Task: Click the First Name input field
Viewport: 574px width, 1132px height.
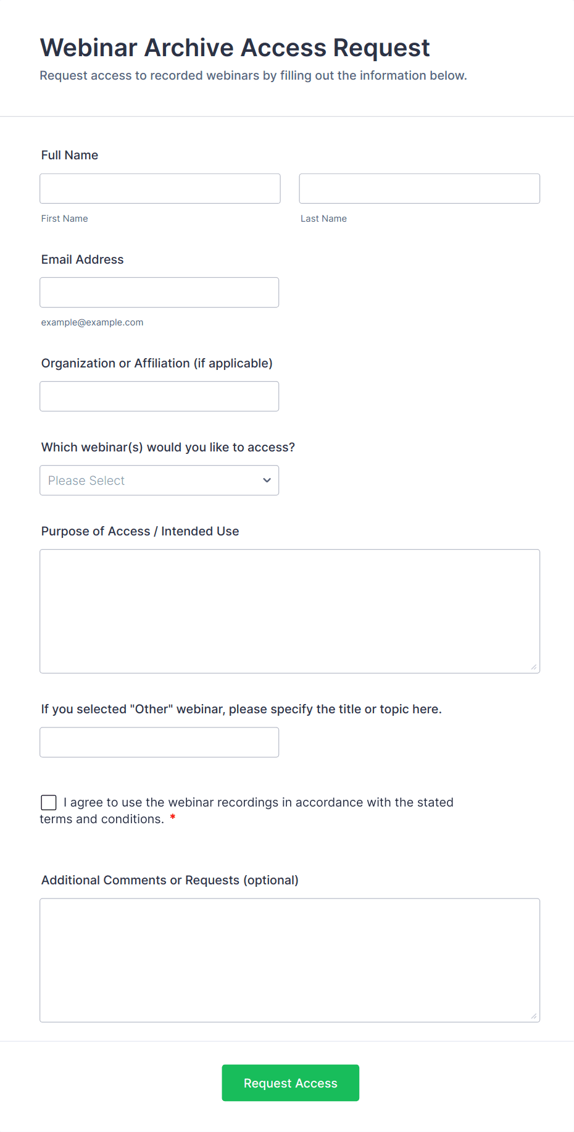Action: click(x=160, y=188)
